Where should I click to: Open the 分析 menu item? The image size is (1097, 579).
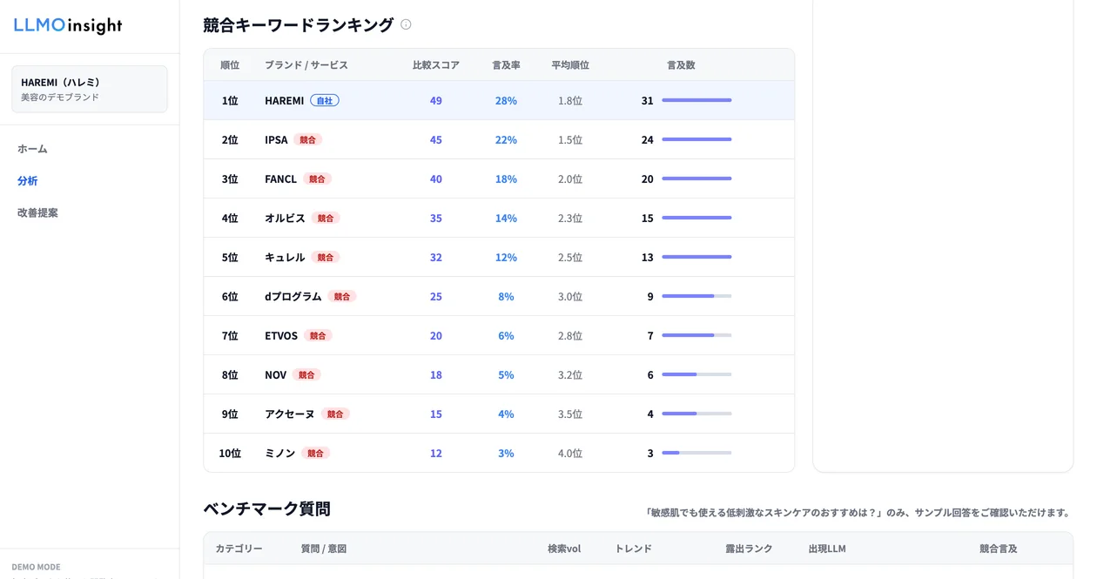pyautogui.click(x=27, y=181)
